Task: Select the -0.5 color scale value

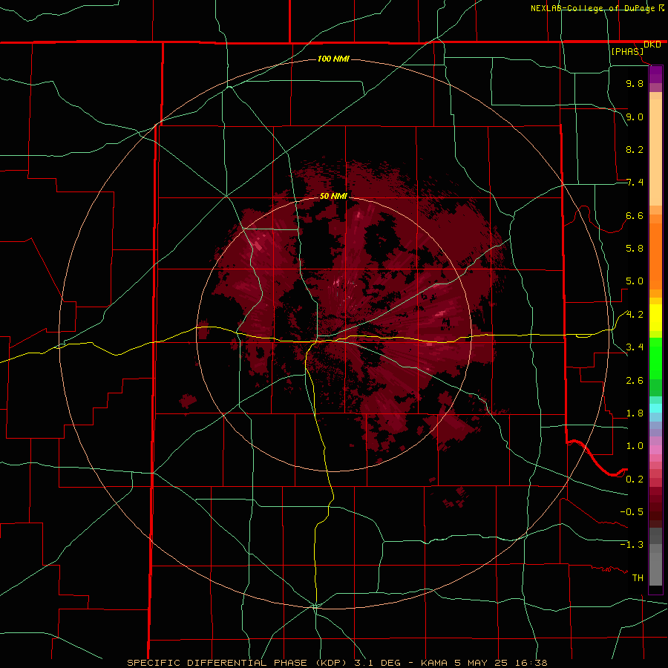Action: coord(632,512)
